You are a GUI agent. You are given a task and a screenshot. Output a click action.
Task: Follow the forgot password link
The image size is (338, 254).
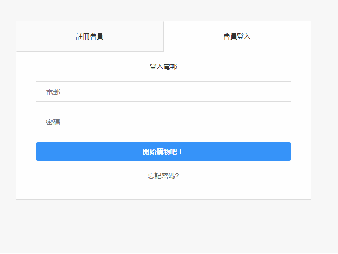pyautogui.click(x=163, y=176)
